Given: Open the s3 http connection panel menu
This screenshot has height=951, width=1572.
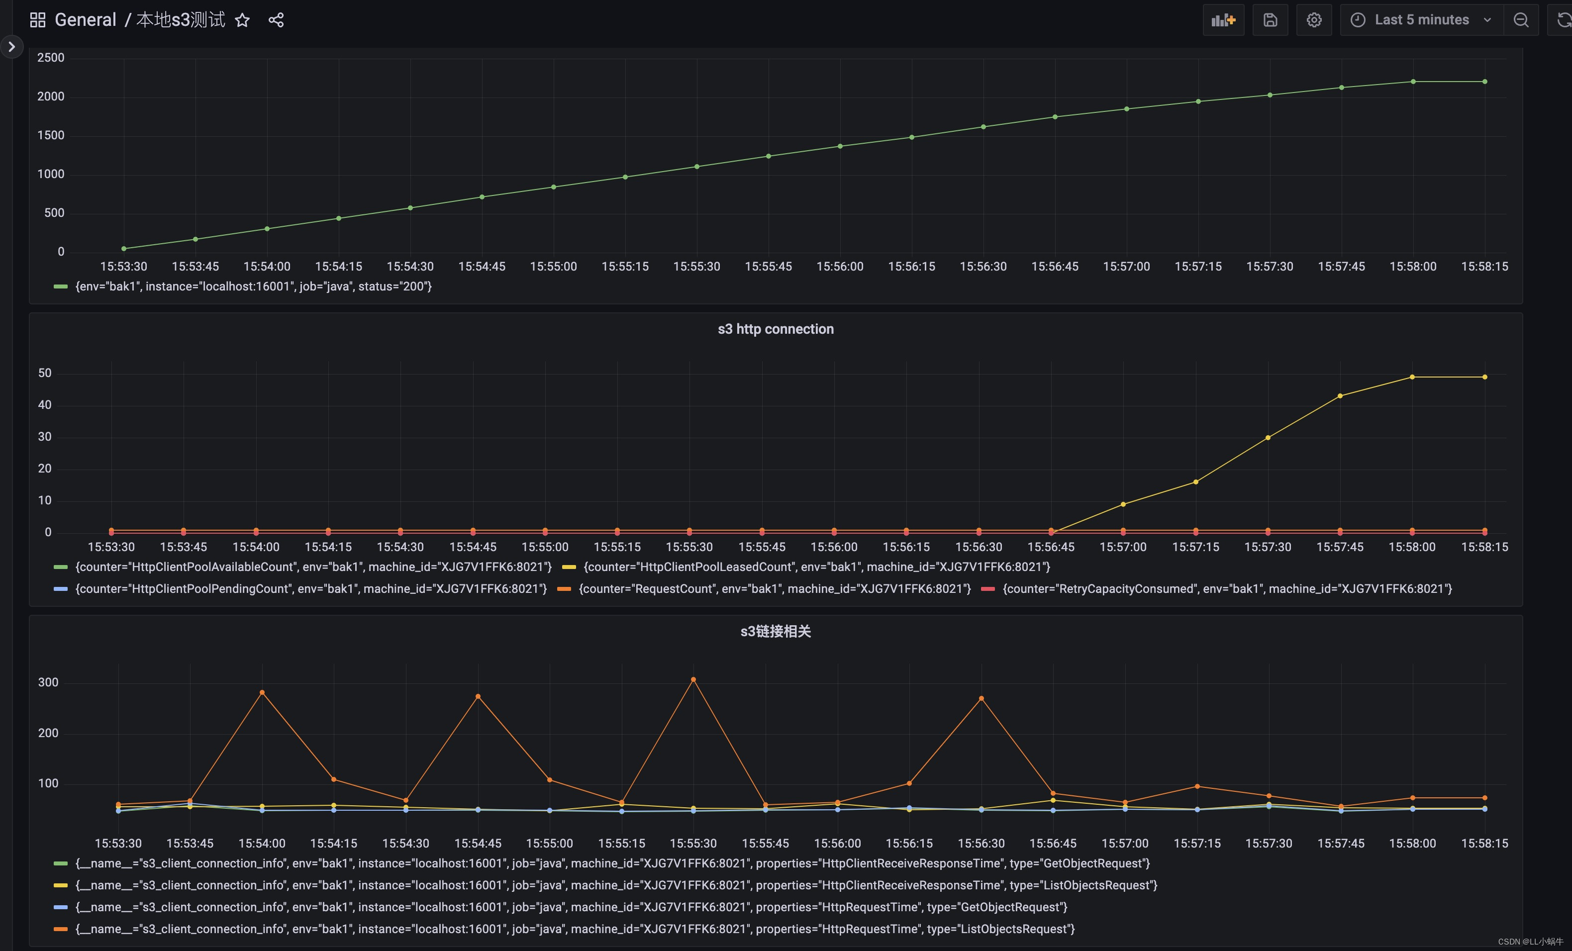Looking at the screenshot, I should point(775,329).
